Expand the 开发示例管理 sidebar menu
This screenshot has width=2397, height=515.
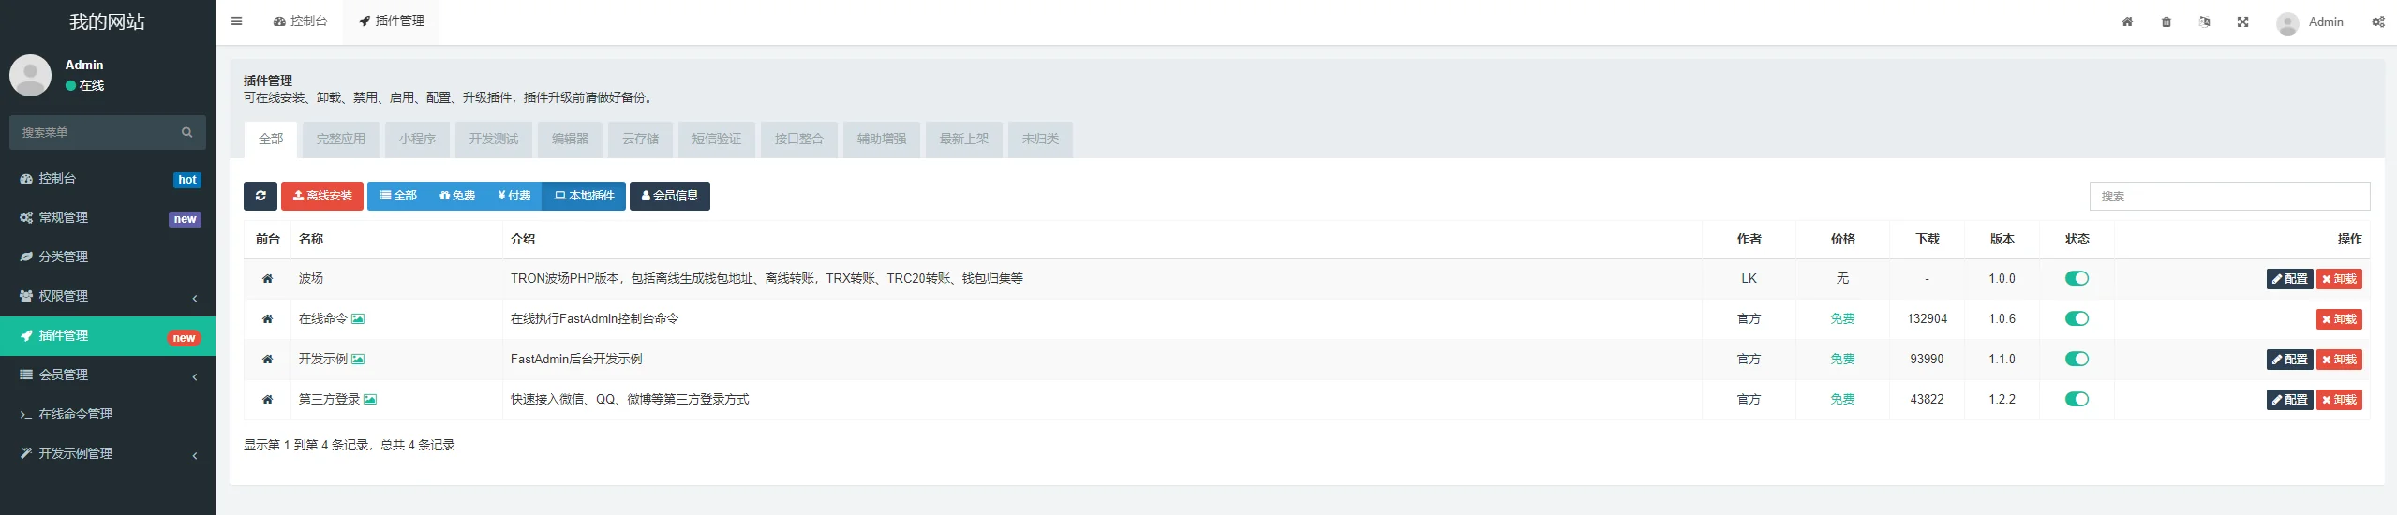point(107,454)
